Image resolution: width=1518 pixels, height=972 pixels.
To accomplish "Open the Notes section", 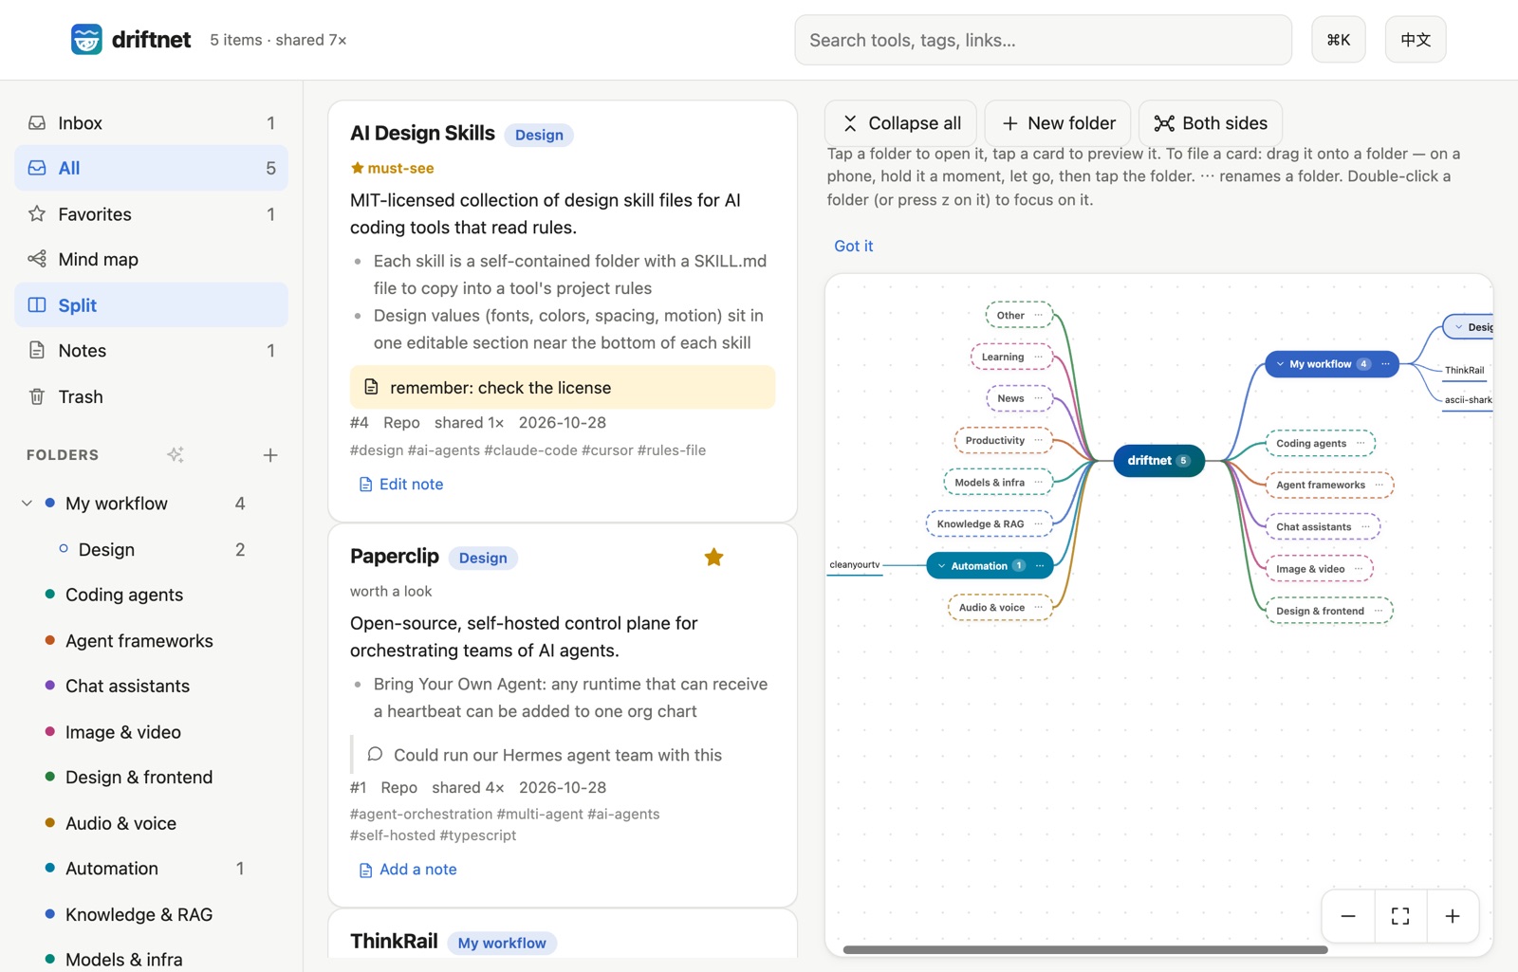I will point(151,351).
